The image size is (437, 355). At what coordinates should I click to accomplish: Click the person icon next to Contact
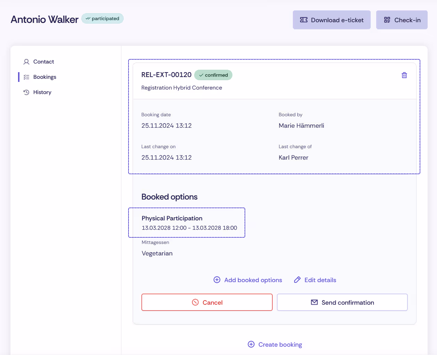pyautogui.click(x=26, y=61)
